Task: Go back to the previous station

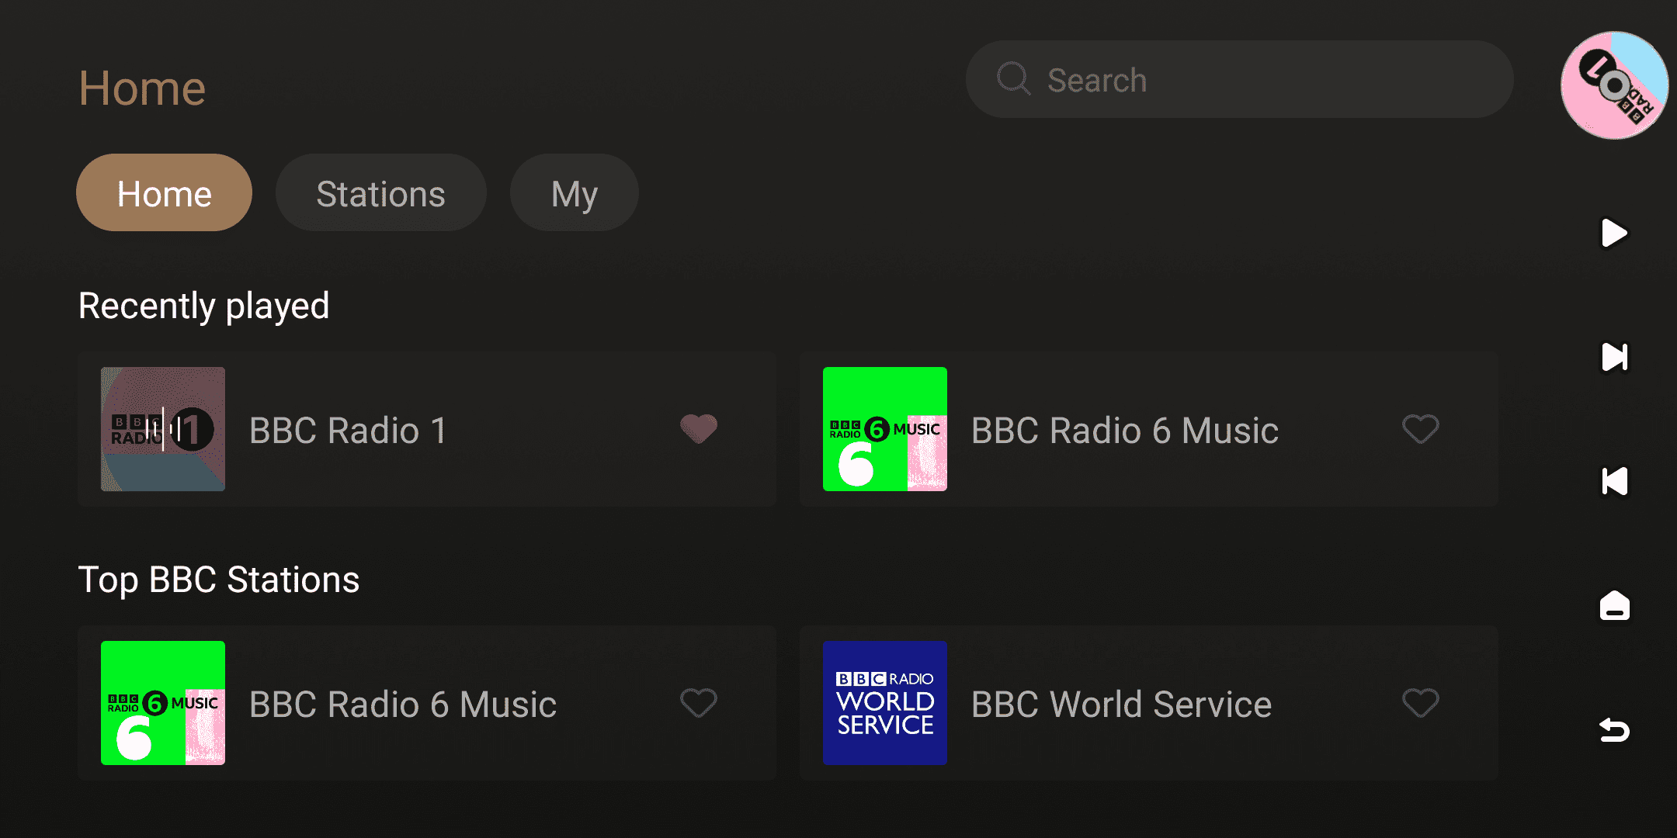Action: (1615, 481)
